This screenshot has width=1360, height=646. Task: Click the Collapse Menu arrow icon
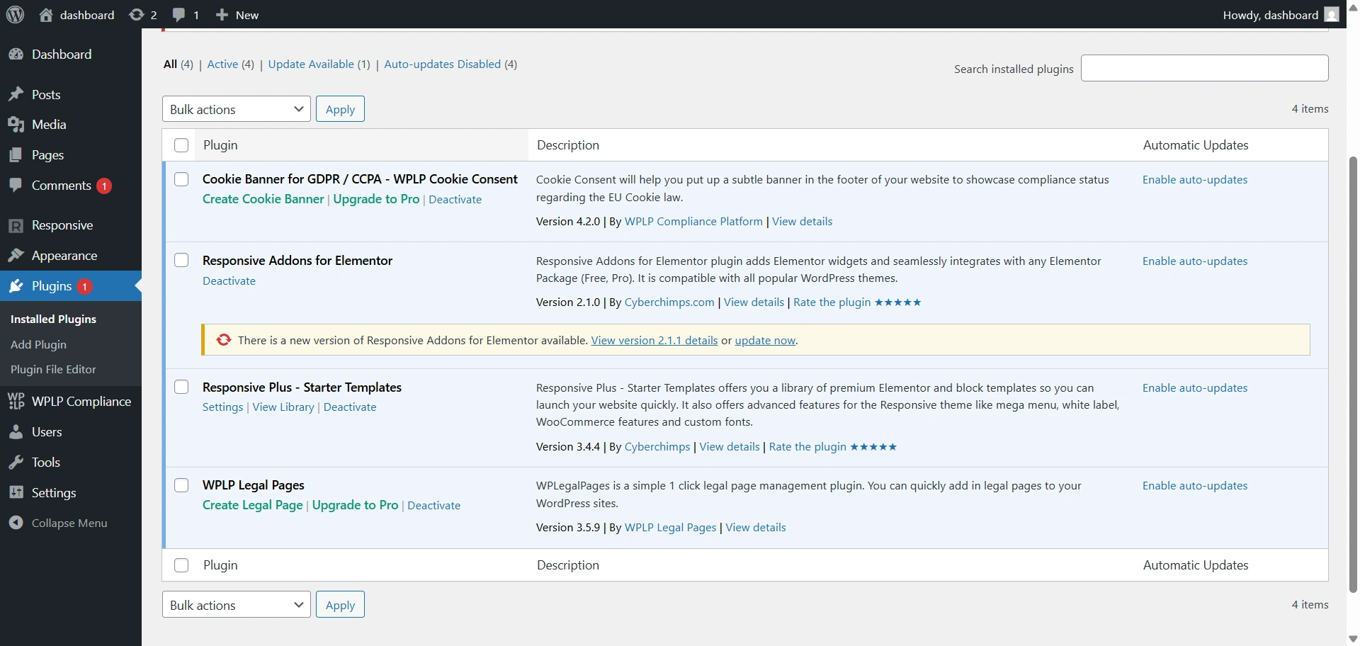(16, 523)
